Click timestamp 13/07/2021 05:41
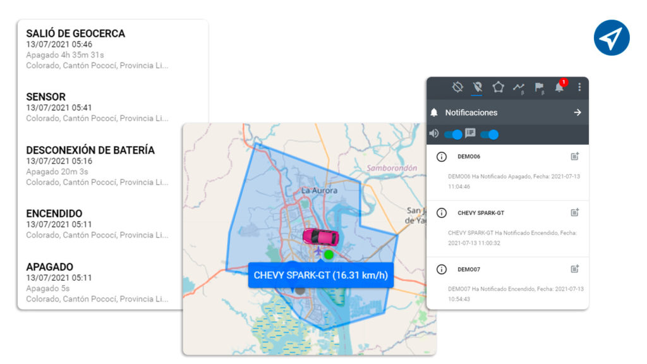The image size is (647, 364). 59,107
